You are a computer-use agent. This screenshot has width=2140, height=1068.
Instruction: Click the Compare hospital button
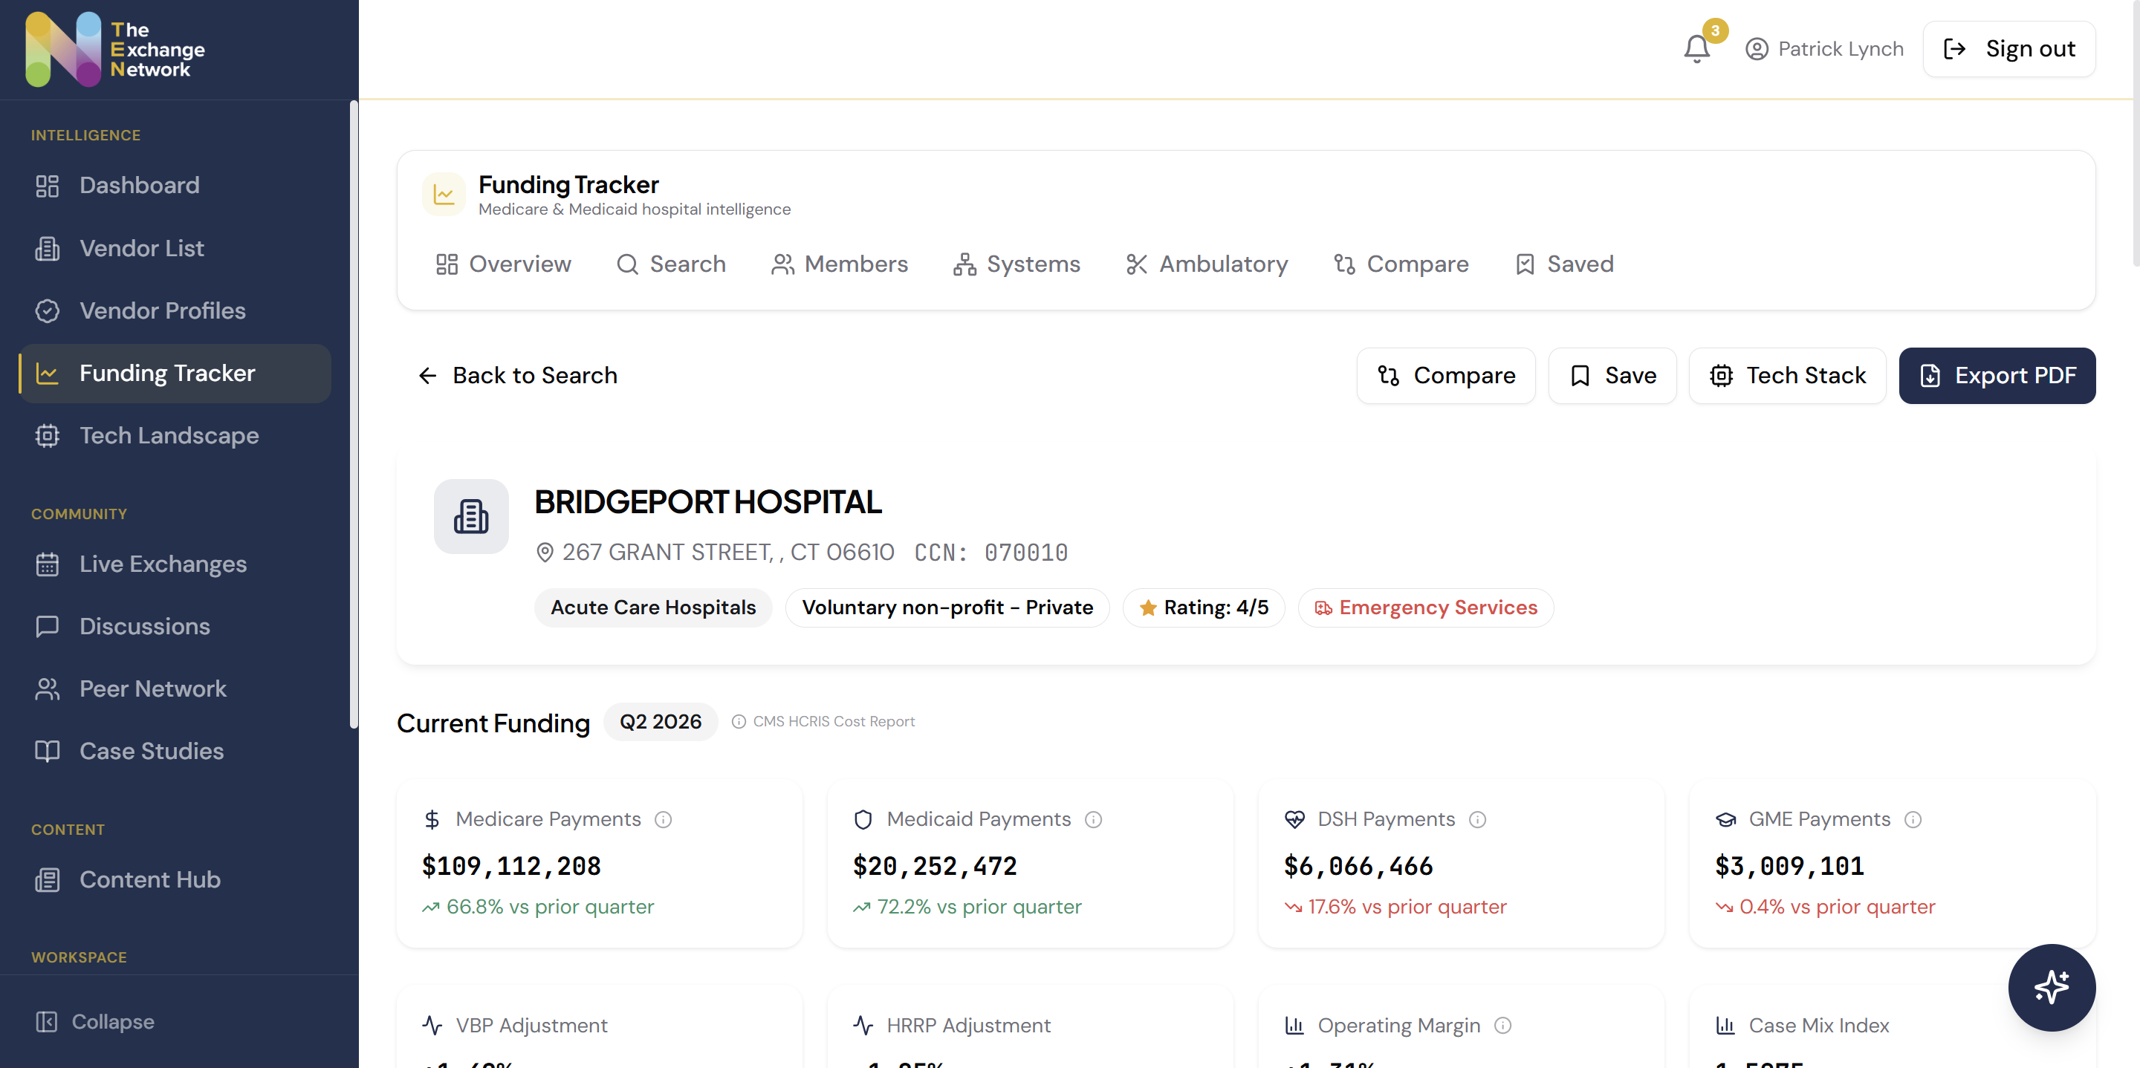pyautogui.click(x=1446, y=375)
